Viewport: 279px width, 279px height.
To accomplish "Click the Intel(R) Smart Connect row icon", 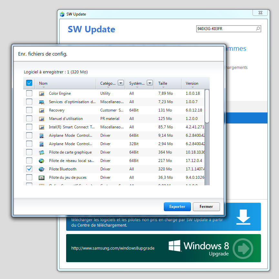I will (x=42, y=127).
